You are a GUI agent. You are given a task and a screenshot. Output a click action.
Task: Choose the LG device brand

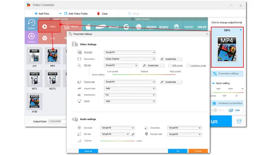[x=138, y=27]
